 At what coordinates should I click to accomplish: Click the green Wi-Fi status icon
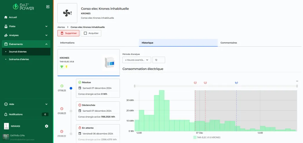(61, 67)
